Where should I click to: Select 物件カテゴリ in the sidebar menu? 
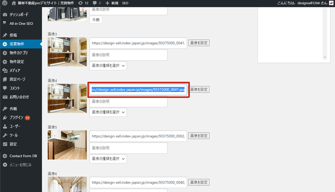click(x=18, y=53)
